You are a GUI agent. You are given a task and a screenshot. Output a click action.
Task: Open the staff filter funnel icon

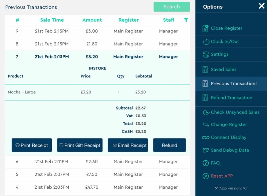point(186,20)
